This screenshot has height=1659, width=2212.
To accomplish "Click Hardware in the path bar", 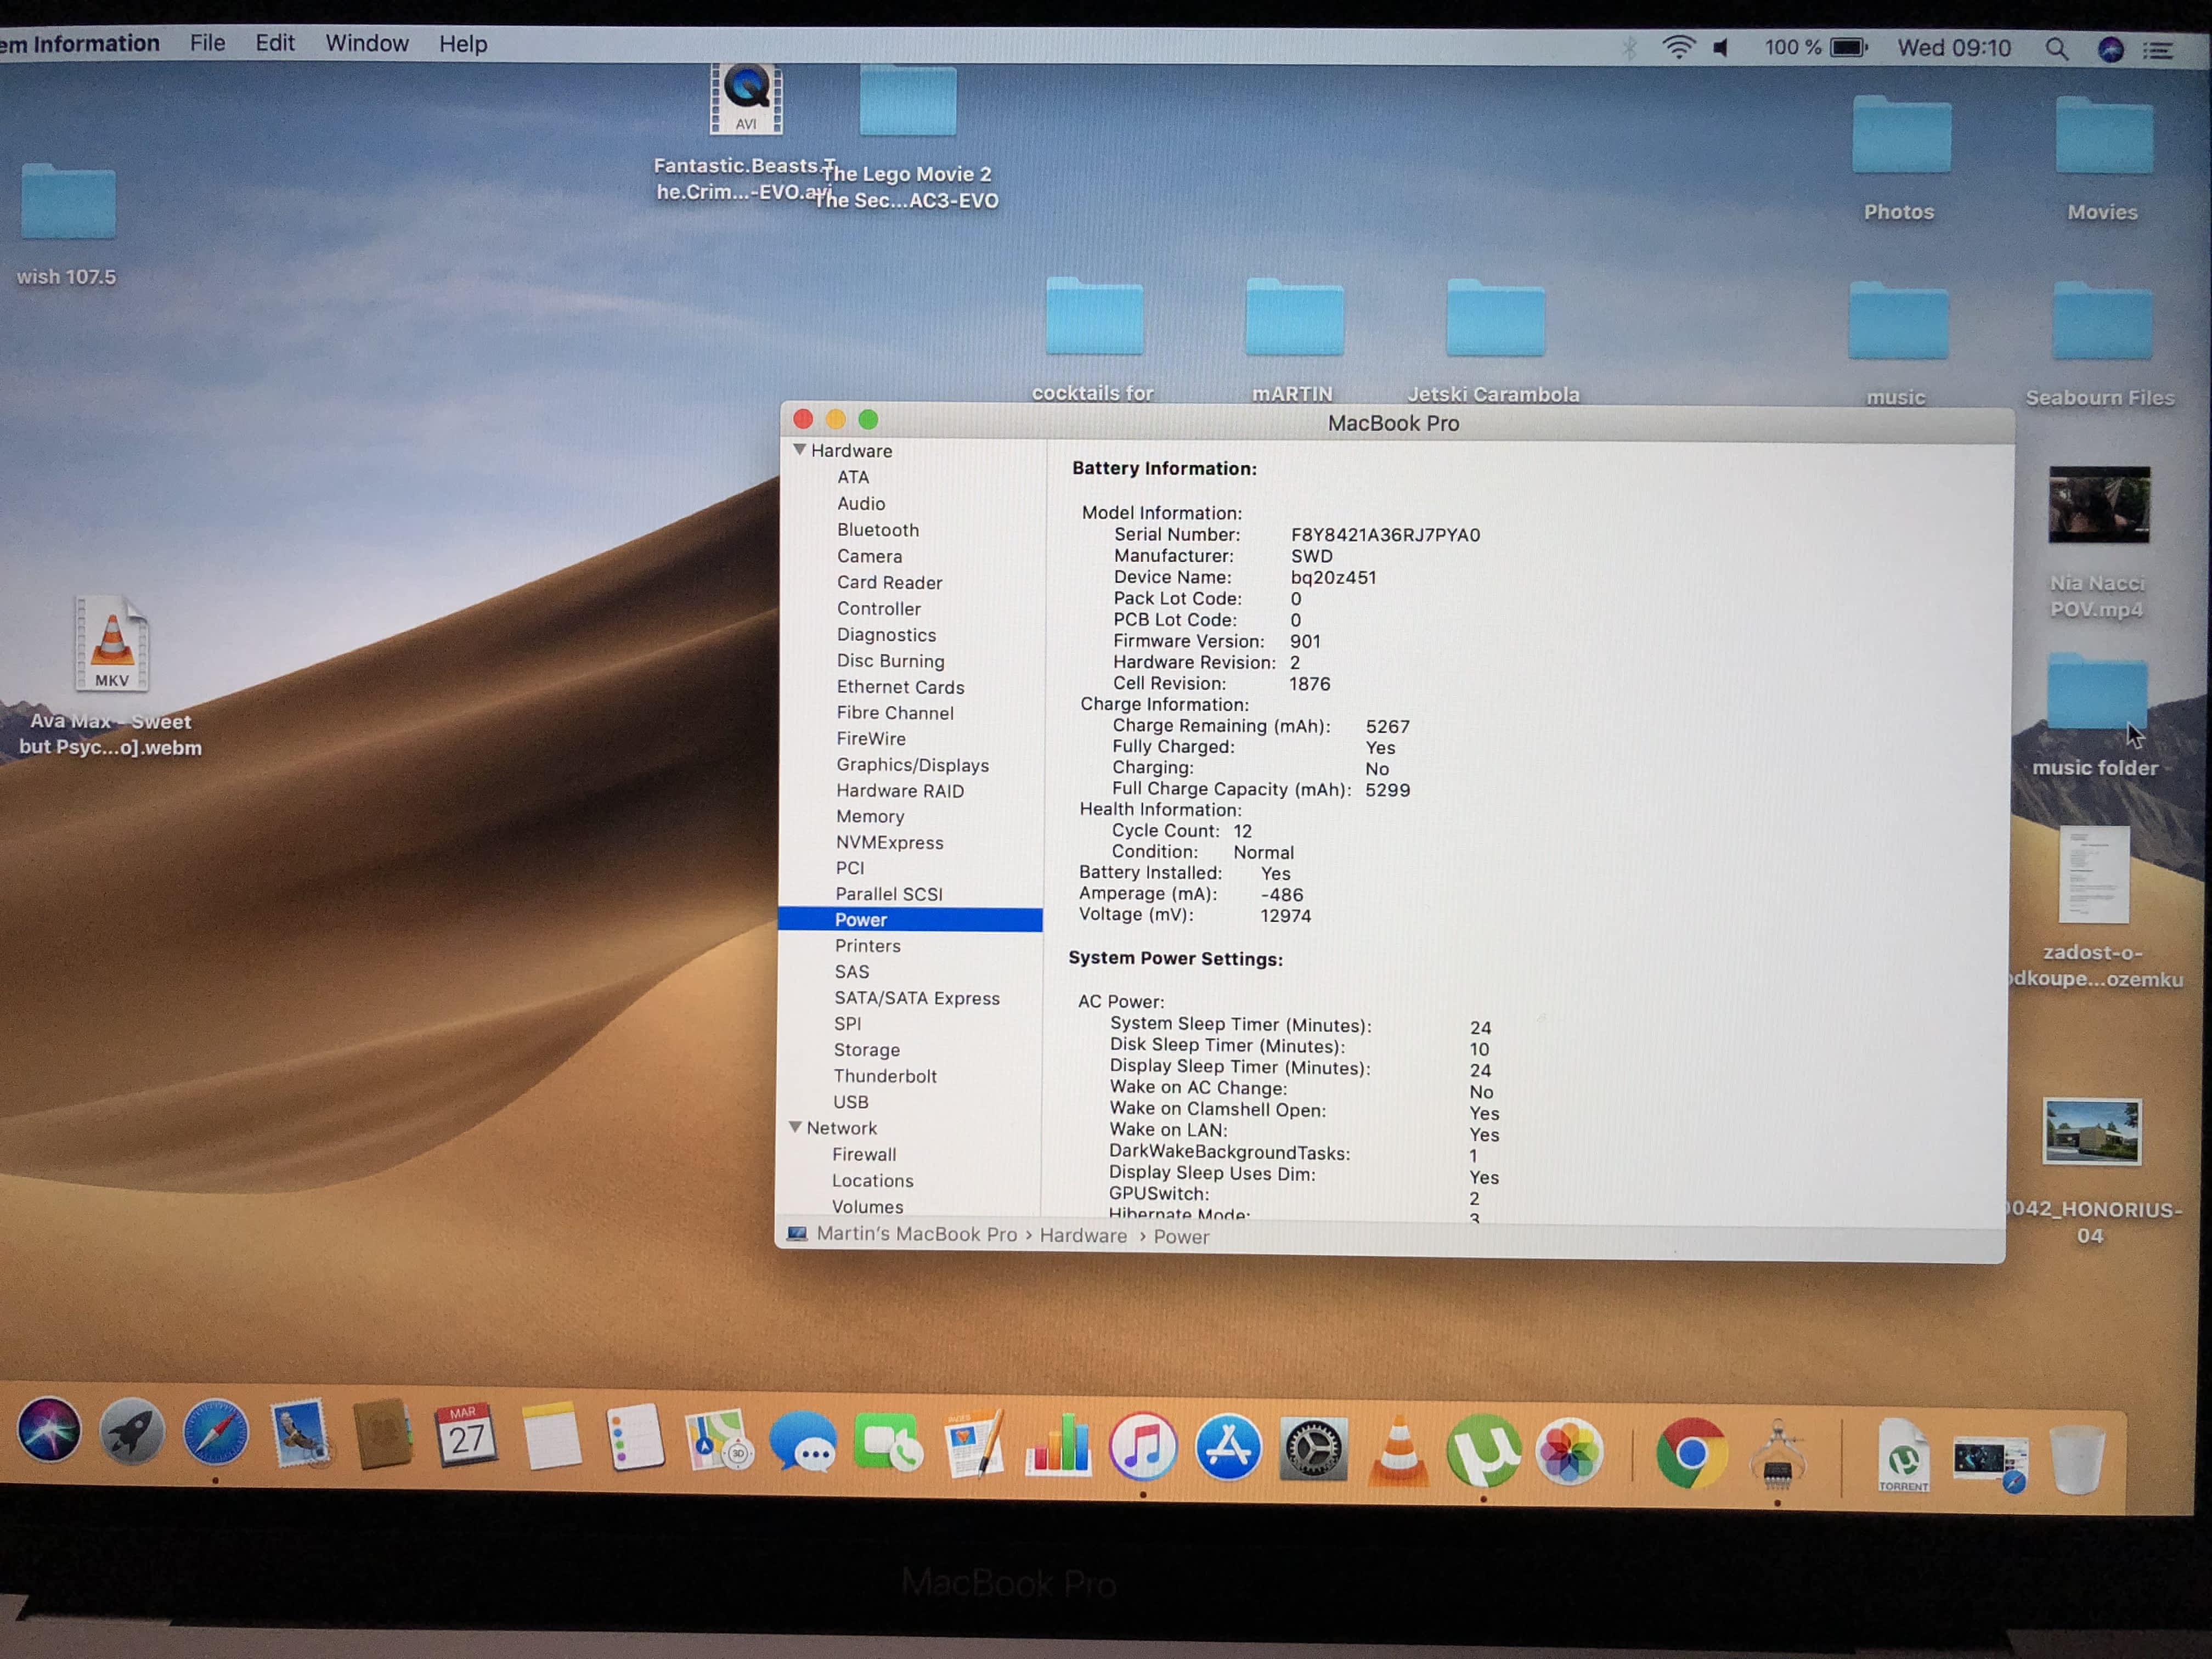I will [x=1083, y=1236].
